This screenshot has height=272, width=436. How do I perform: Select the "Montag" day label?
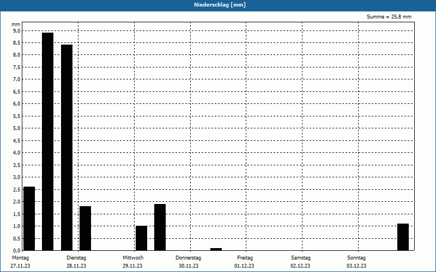20,258
